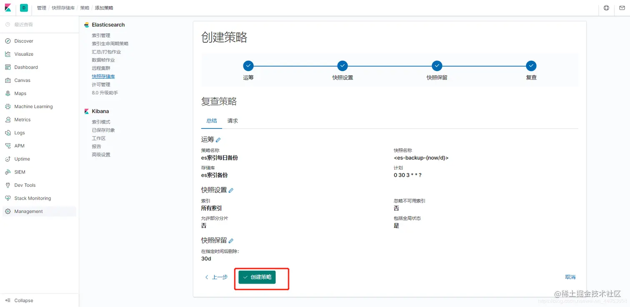
Task: Go to the 复查 step circle
Action: coord(531,66)
